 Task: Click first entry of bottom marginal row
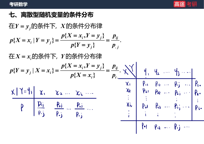(145, 126)
